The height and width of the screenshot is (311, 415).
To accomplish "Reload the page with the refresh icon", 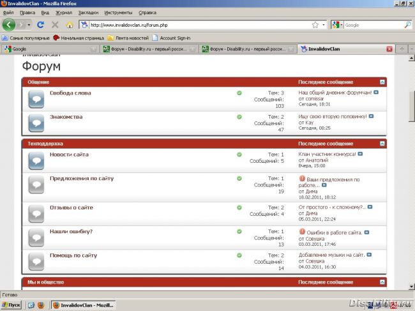I will pos(40,25).
